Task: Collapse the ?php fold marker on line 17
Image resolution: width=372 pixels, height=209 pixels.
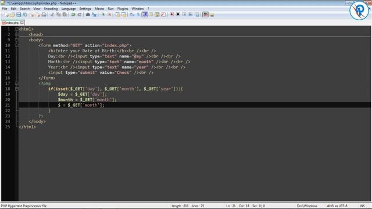Action: click(x=17, y=84)
